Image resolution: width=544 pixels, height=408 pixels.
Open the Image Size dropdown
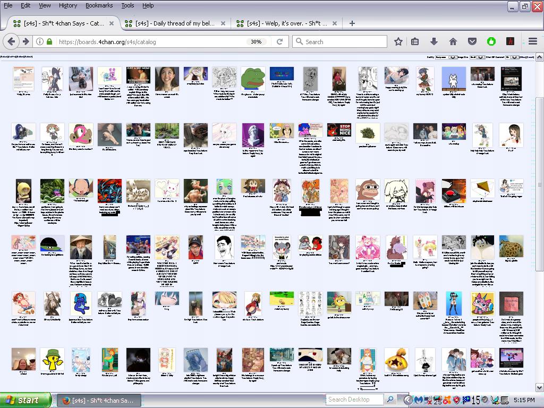pos(478,57)
